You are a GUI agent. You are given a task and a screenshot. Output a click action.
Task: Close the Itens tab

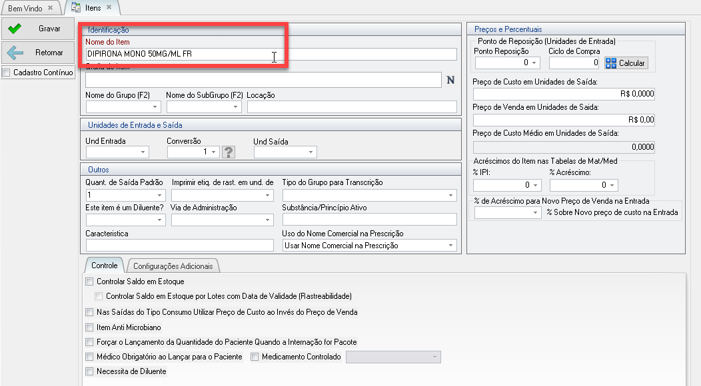109,8
